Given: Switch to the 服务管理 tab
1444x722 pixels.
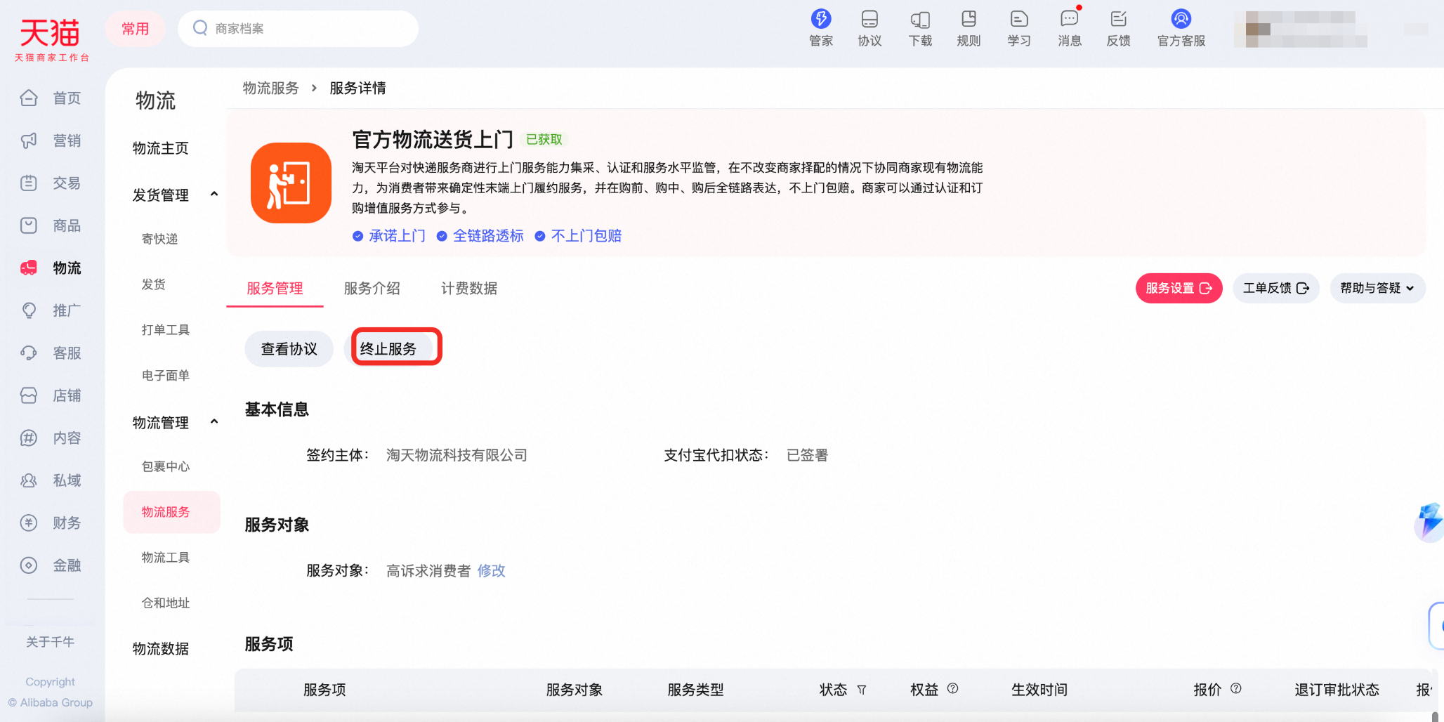Looking at the screenshot, I should (275, 289).
